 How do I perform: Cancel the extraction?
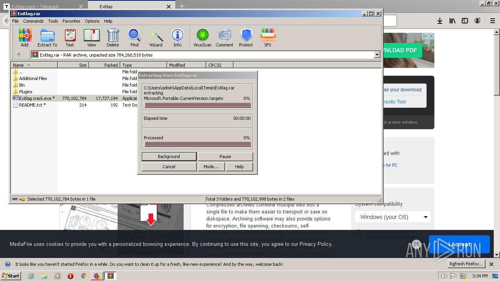click(x=169, y=167)
